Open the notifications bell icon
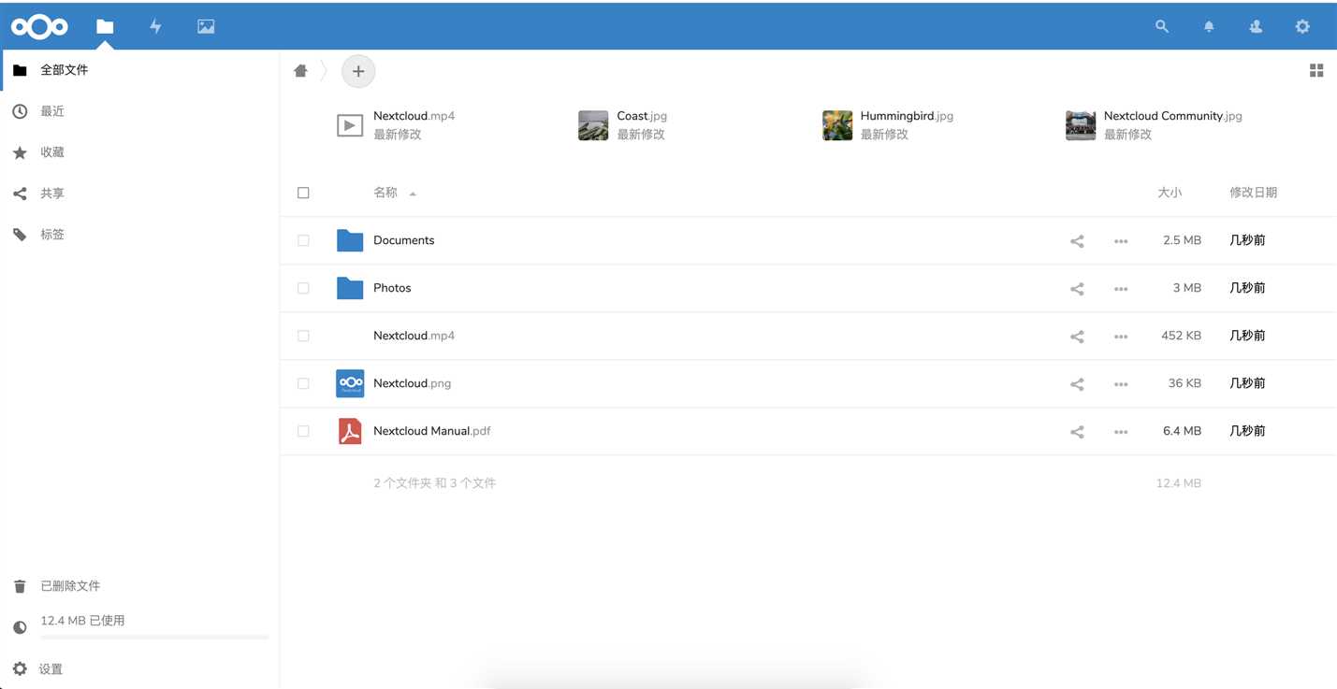1337x689 pixels. pos(1209,27)
